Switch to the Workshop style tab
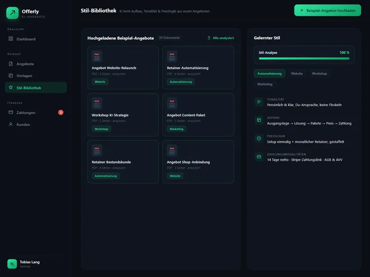 click(x=319, y=73)
